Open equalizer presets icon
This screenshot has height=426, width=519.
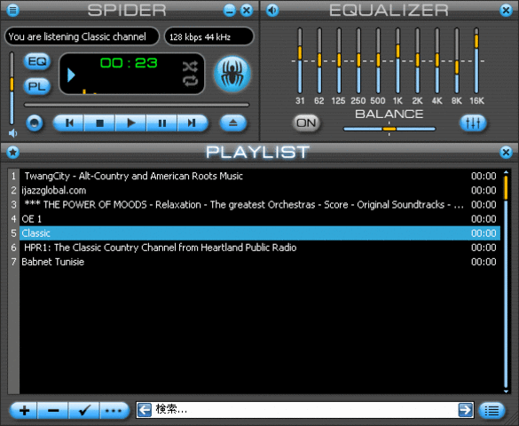473,123
